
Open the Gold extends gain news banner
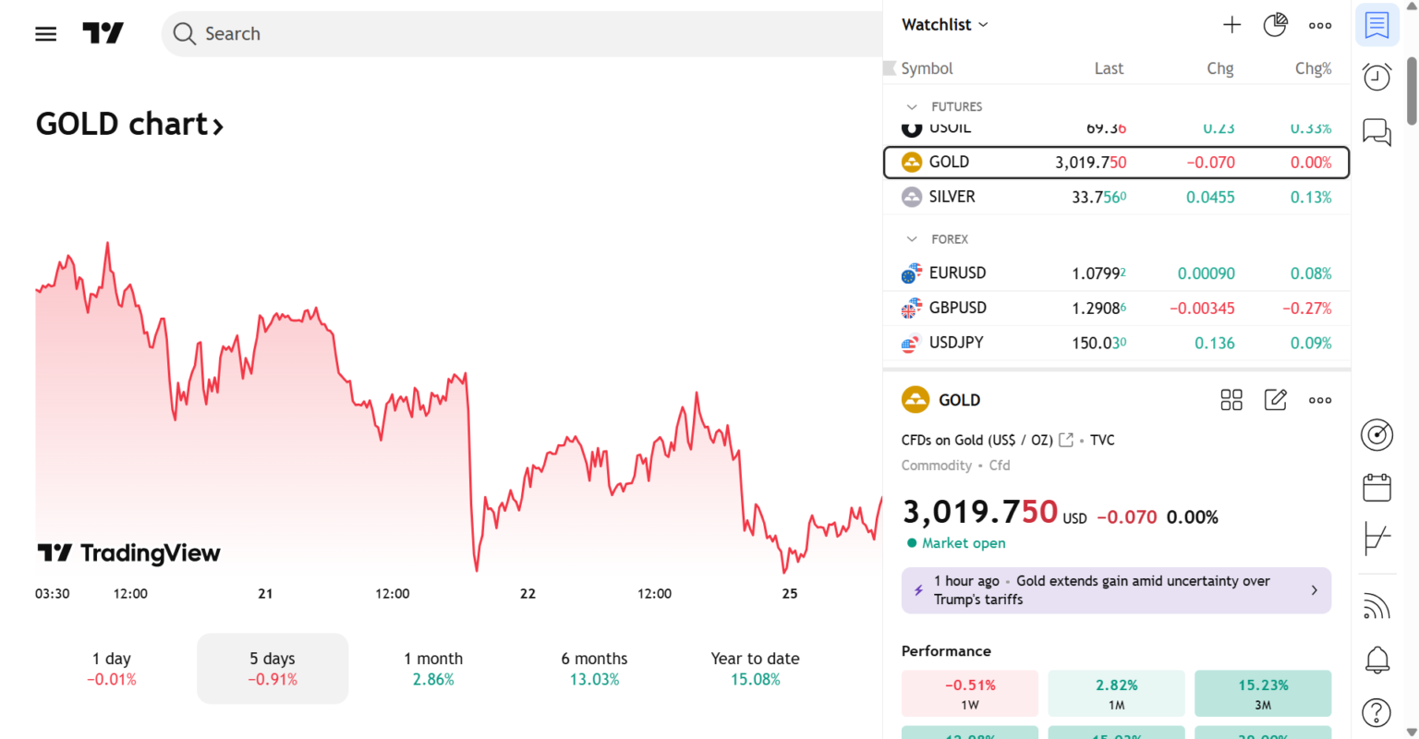pos(1116,590)
